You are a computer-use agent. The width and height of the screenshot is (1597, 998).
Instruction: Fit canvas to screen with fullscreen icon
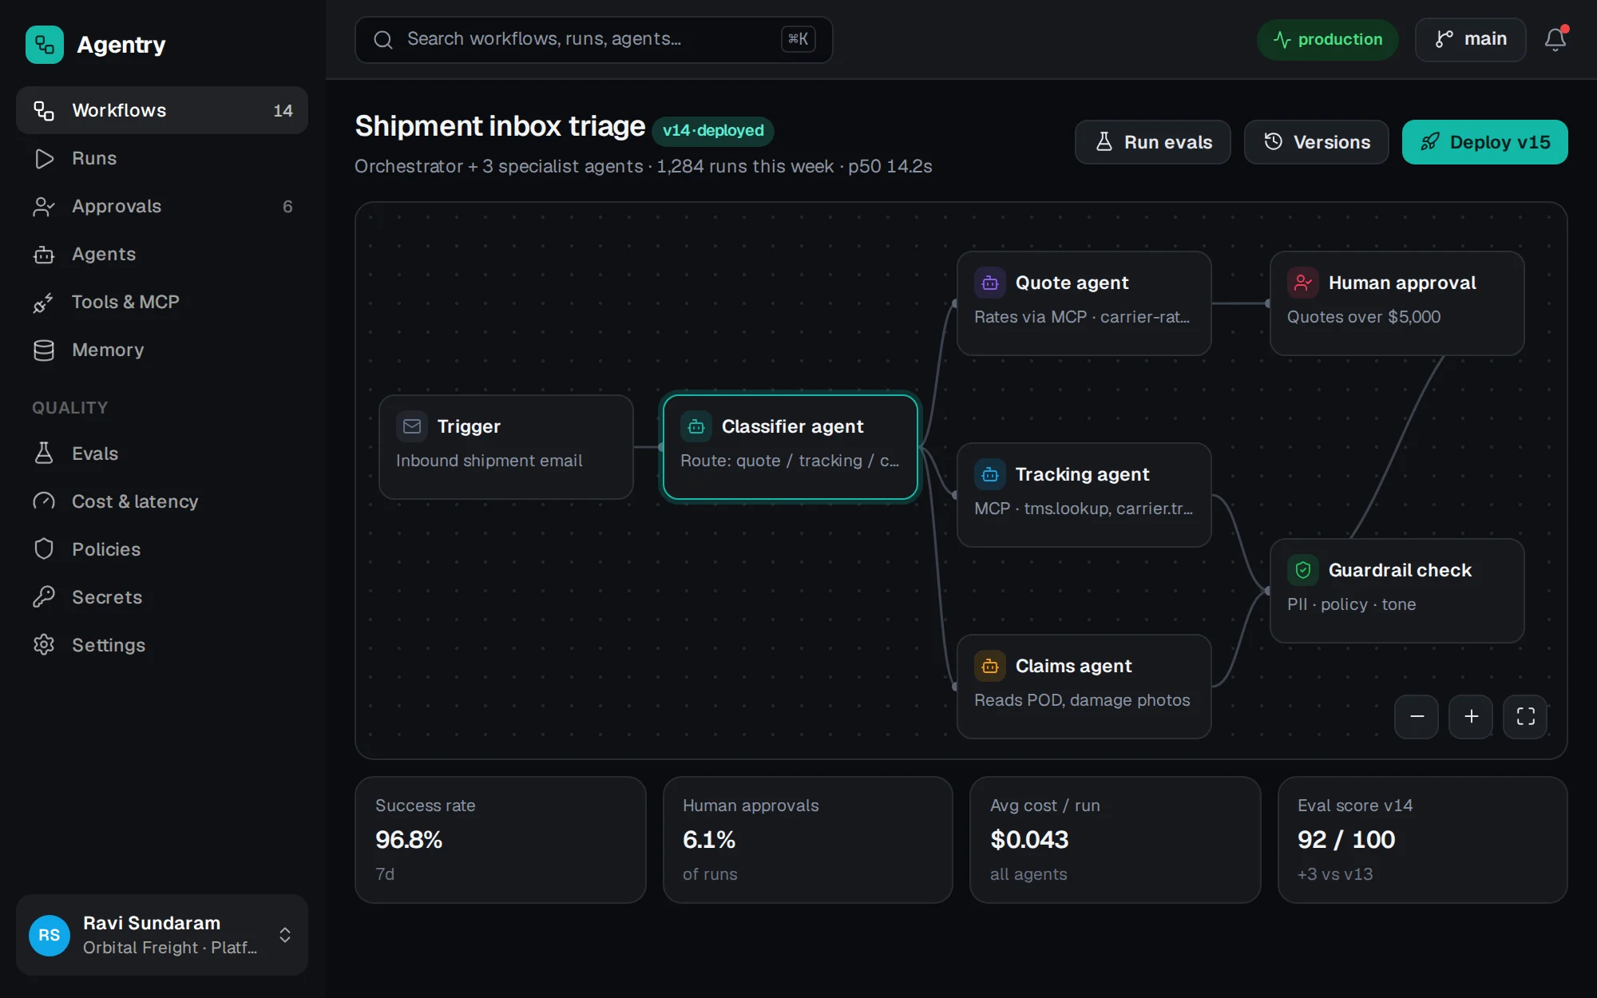pyautogui.click(x=1525, y=717)
